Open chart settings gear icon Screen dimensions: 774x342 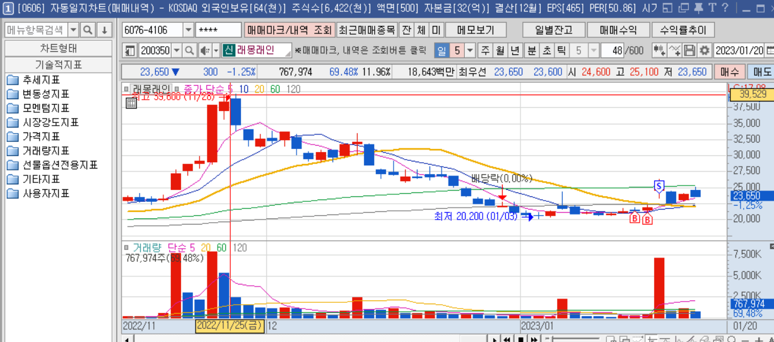704,50
